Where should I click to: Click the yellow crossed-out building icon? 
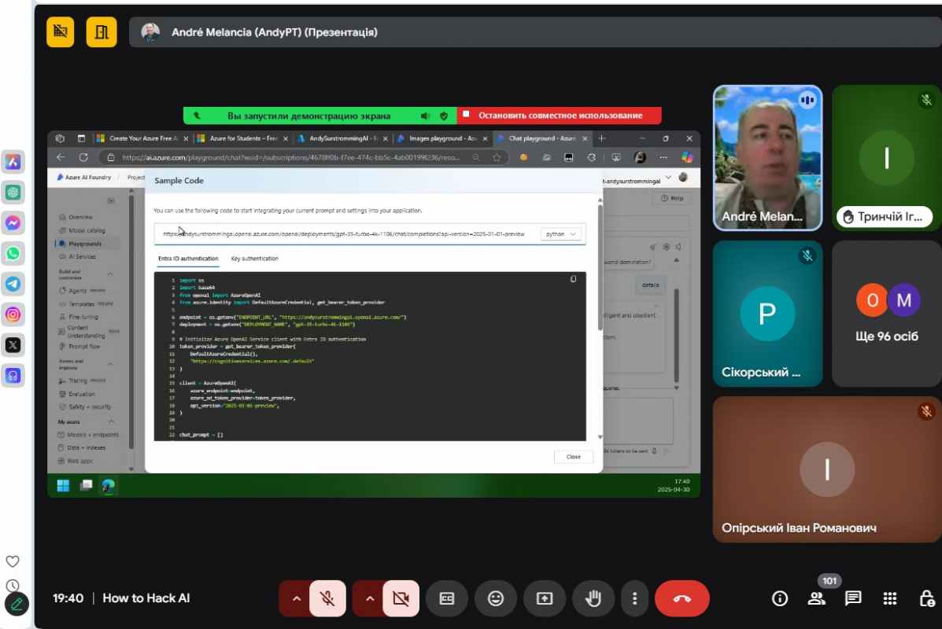point(60,31)
